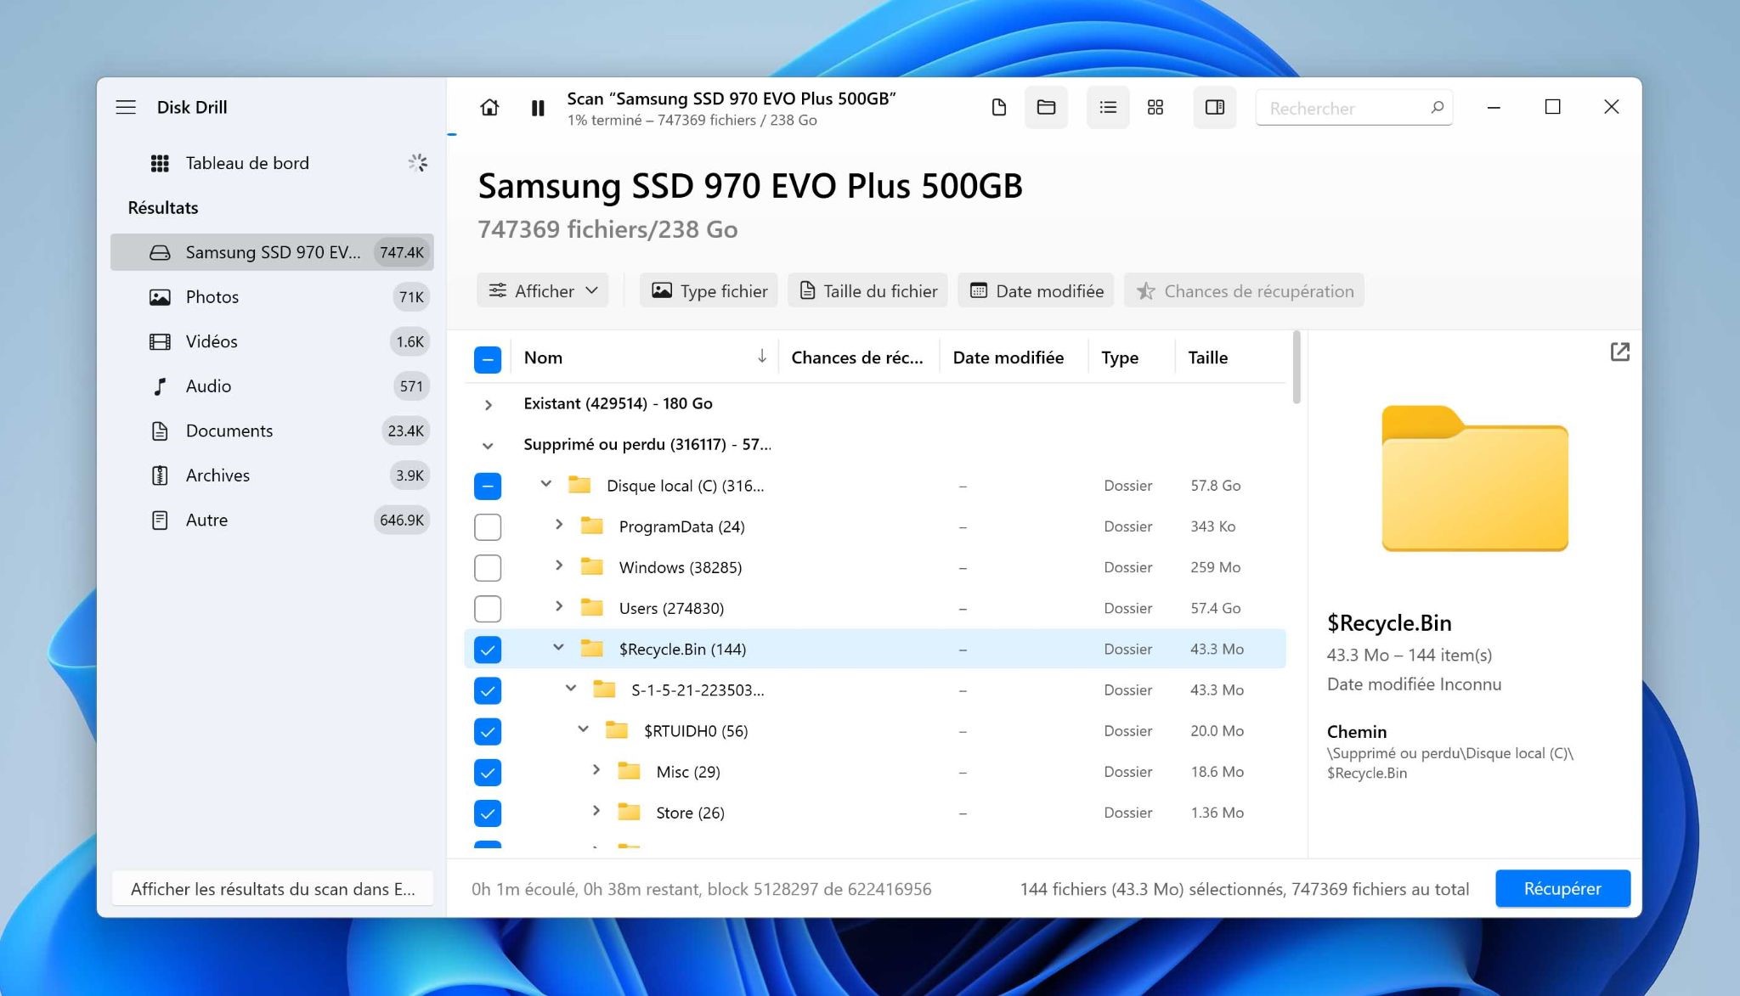Expand the ProgramData (24) folder
Viewport: 1740px width, 996px height.
pyautogui.click(x=558, y=525)
